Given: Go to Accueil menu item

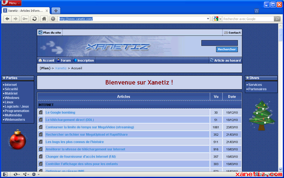Looking at the screenshot, I should (x=46, y=61).
